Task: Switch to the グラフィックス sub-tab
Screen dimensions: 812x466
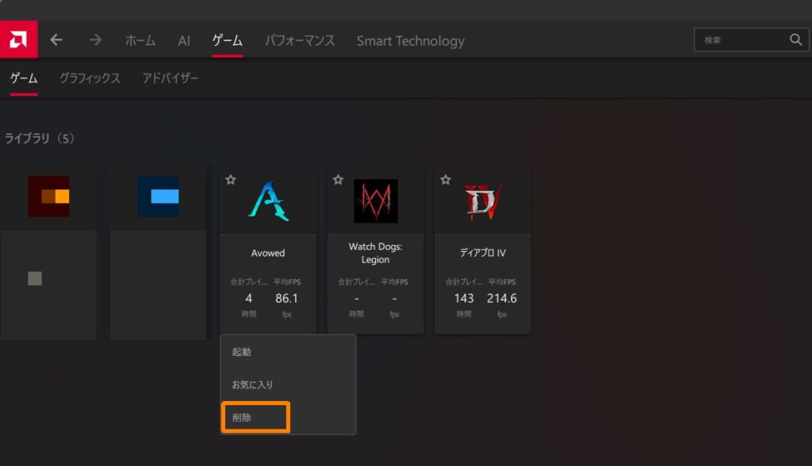Action: click(90, 78)
